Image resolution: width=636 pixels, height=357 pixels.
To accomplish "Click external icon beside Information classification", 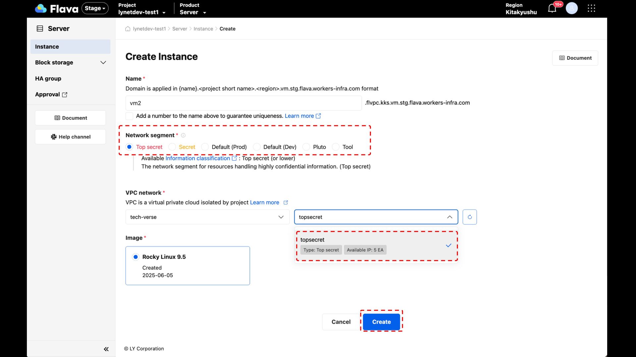I will tap(234, 158).
